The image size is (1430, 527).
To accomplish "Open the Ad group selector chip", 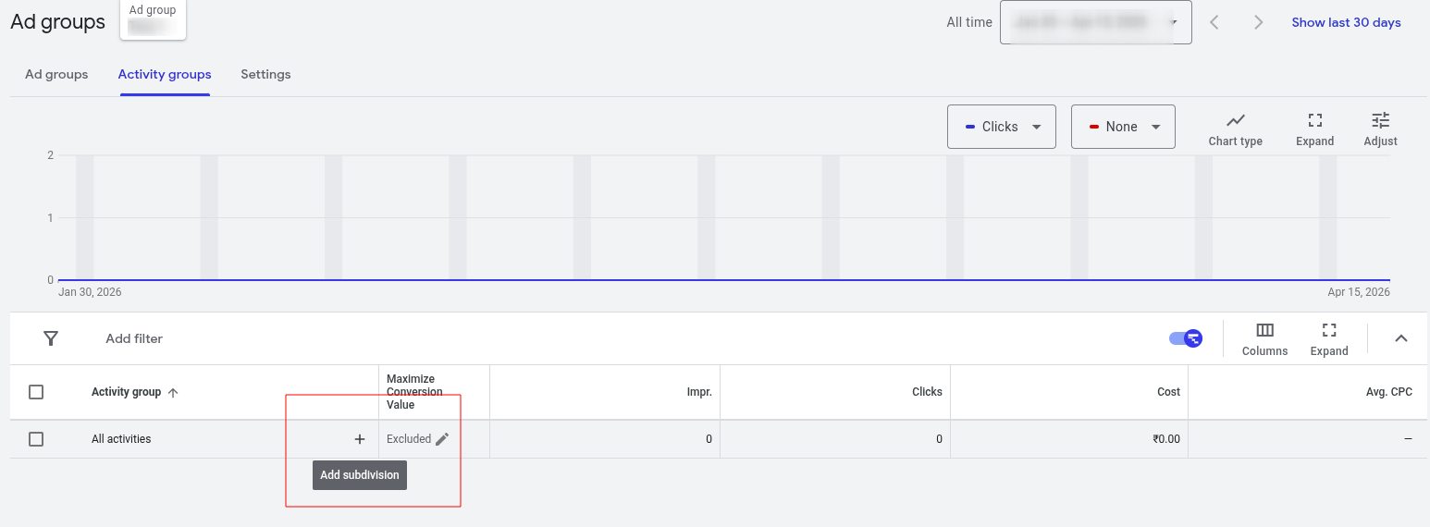I will pyautogui.click(x=153, y=19).
